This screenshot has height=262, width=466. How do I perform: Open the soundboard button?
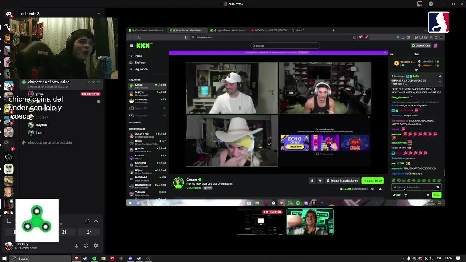click(x=88, y=232)
